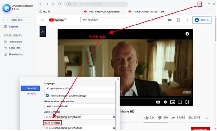Open the DVDFab main menu icon

pos(200,4)
